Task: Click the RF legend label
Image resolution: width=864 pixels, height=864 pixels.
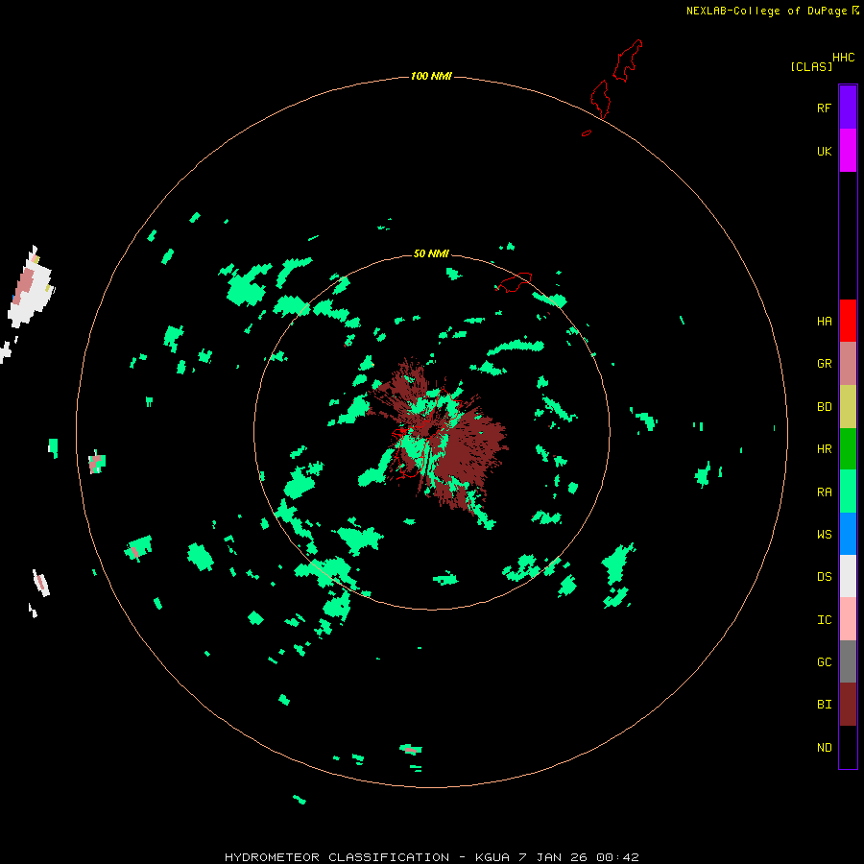Action: 824,108
